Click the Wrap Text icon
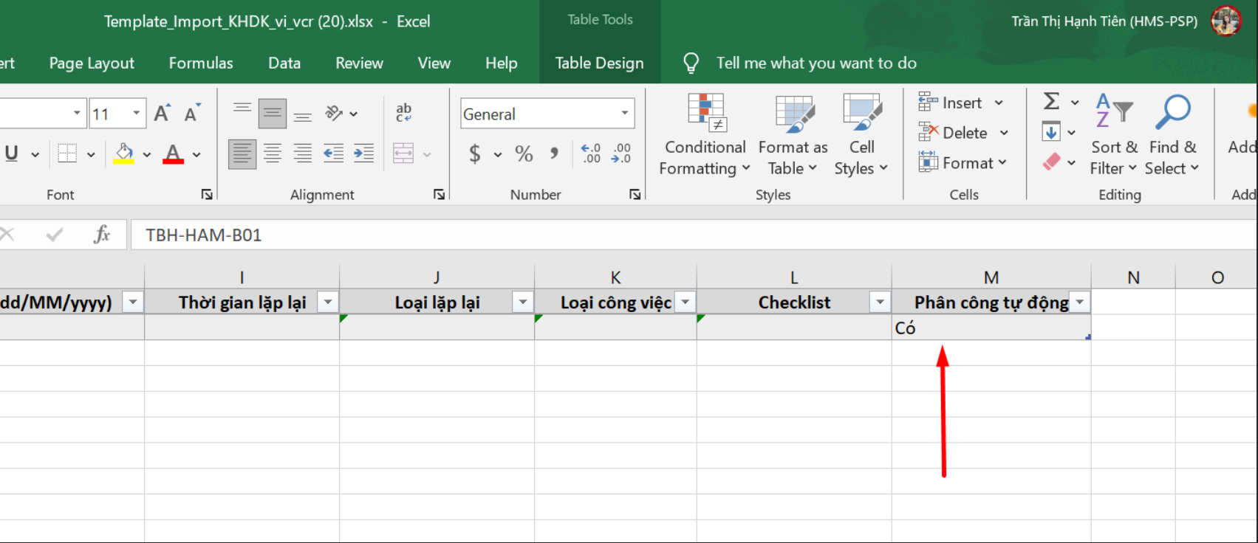The width and height of the screenshot is (1258, 543). coord(403,113)
